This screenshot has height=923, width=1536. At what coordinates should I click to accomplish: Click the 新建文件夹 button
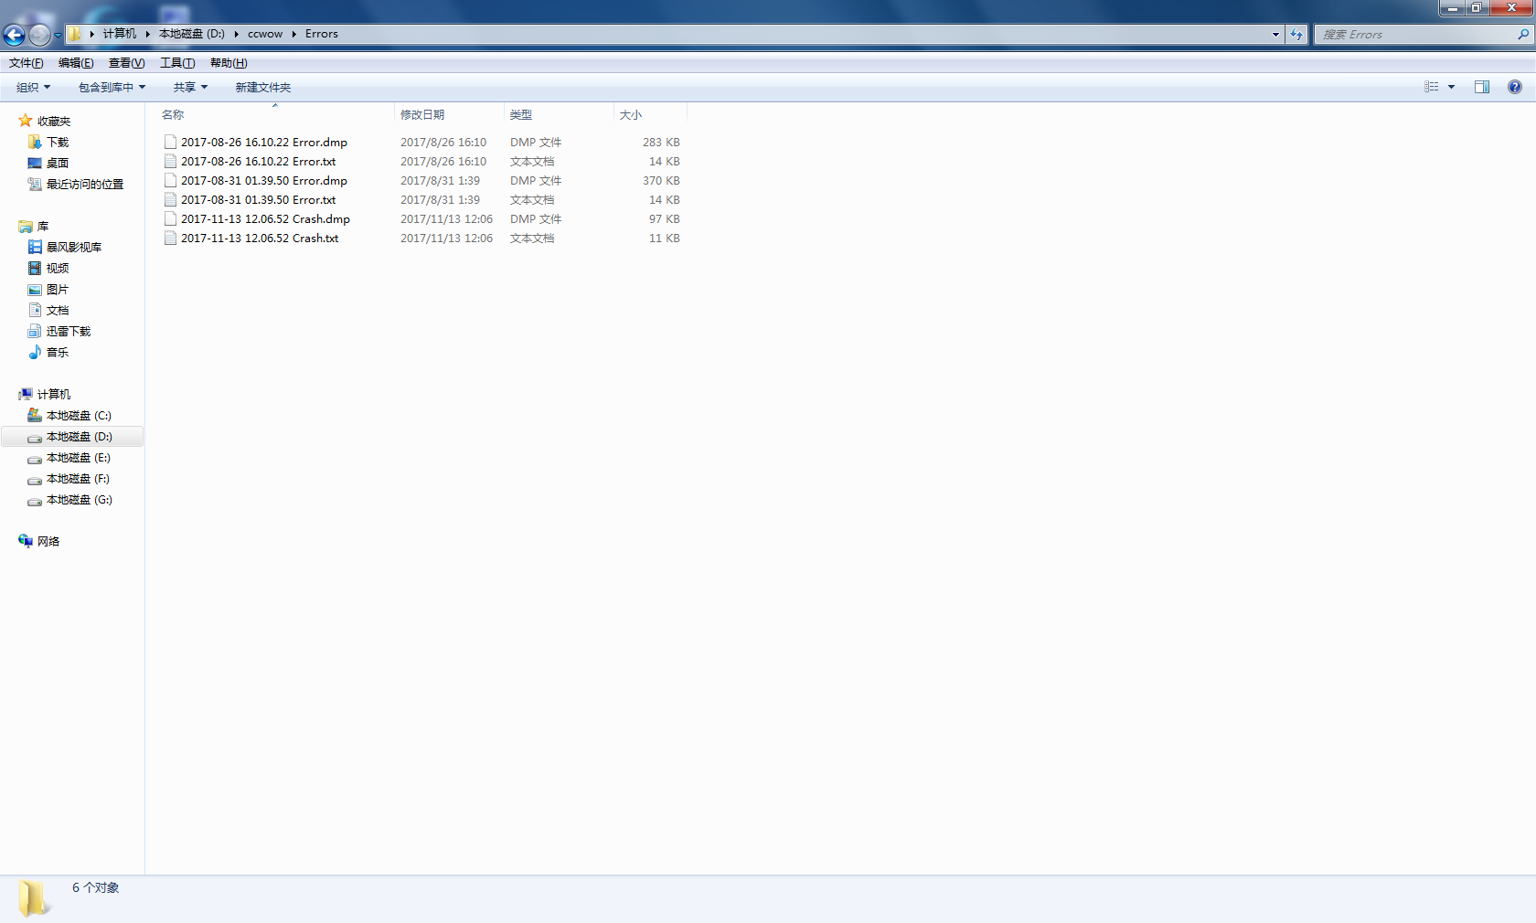(x=262, y=88)
